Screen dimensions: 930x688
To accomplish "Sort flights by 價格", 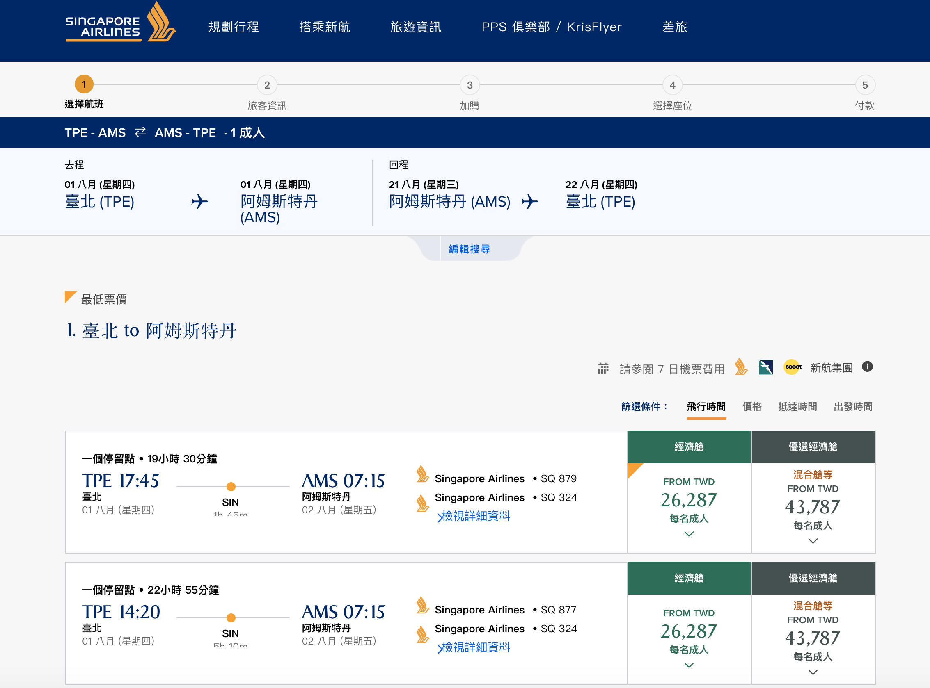I will [x=752, y=406].
